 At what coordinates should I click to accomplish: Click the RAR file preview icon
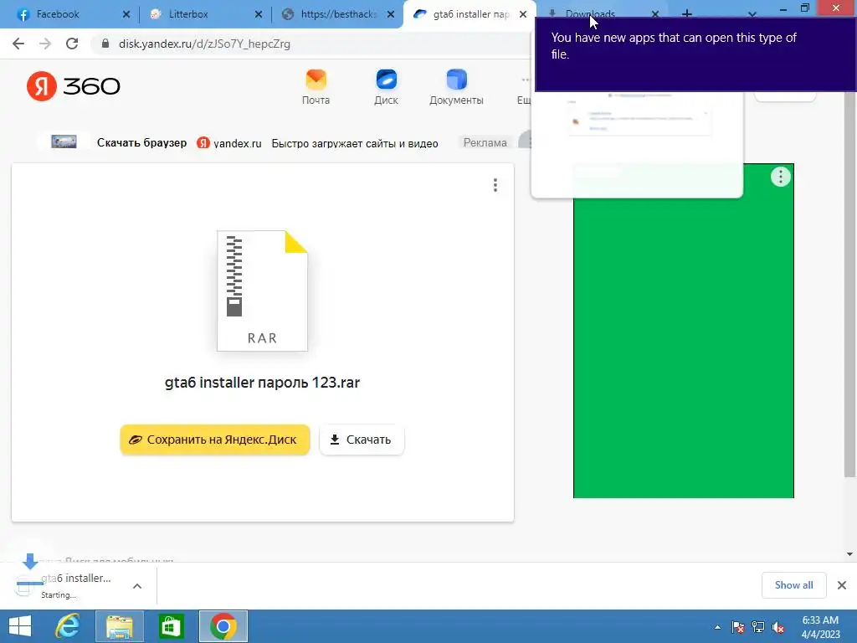pyautogui.click(x=262, y=291)
